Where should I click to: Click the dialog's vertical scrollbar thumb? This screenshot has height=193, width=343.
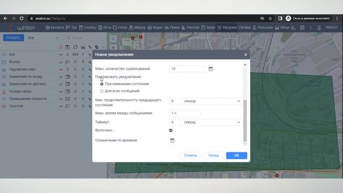(245, 121)
